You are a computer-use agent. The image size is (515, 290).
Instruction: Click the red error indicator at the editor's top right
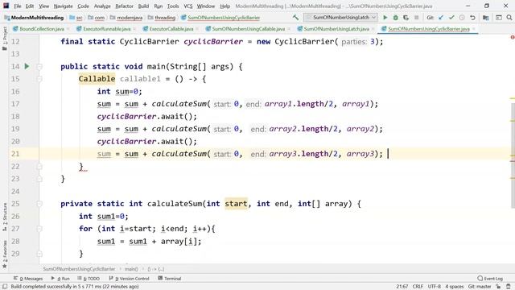513,37
